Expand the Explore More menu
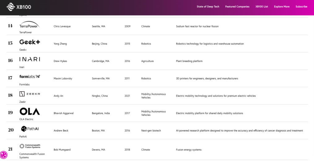 point(282,7)
